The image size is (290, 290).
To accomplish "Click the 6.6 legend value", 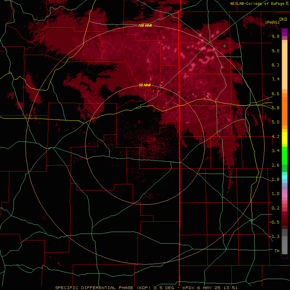I will point(275,93).
